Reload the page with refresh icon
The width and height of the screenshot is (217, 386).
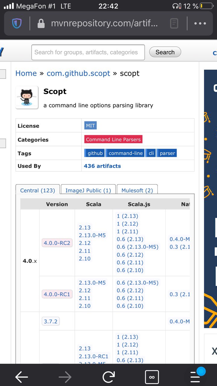[x=108, y=377]
